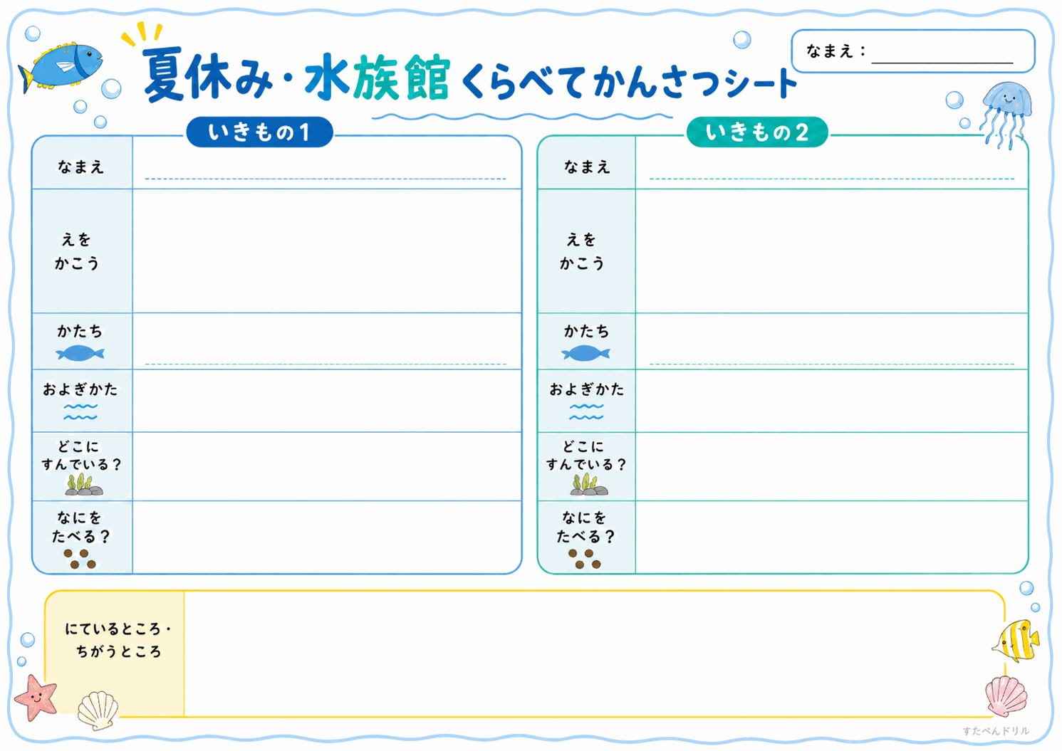
Task: Click the brown food pellets icon in いきもの2
Action: [585, 559]
